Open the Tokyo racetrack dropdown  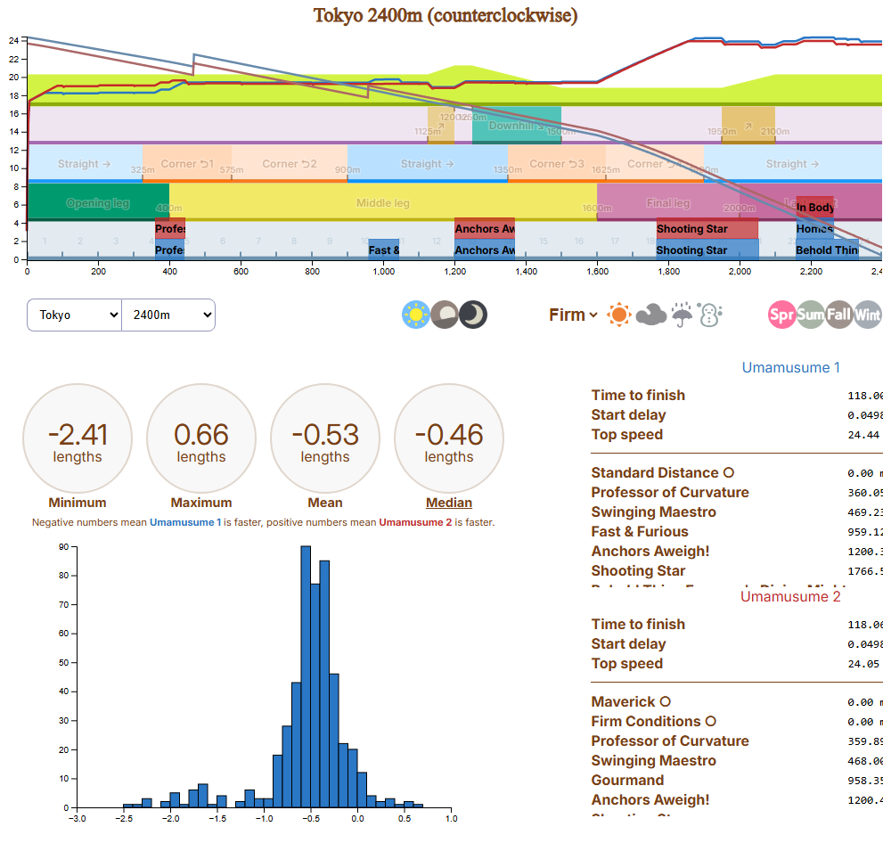pyautogui.click(x=74, y=315)
